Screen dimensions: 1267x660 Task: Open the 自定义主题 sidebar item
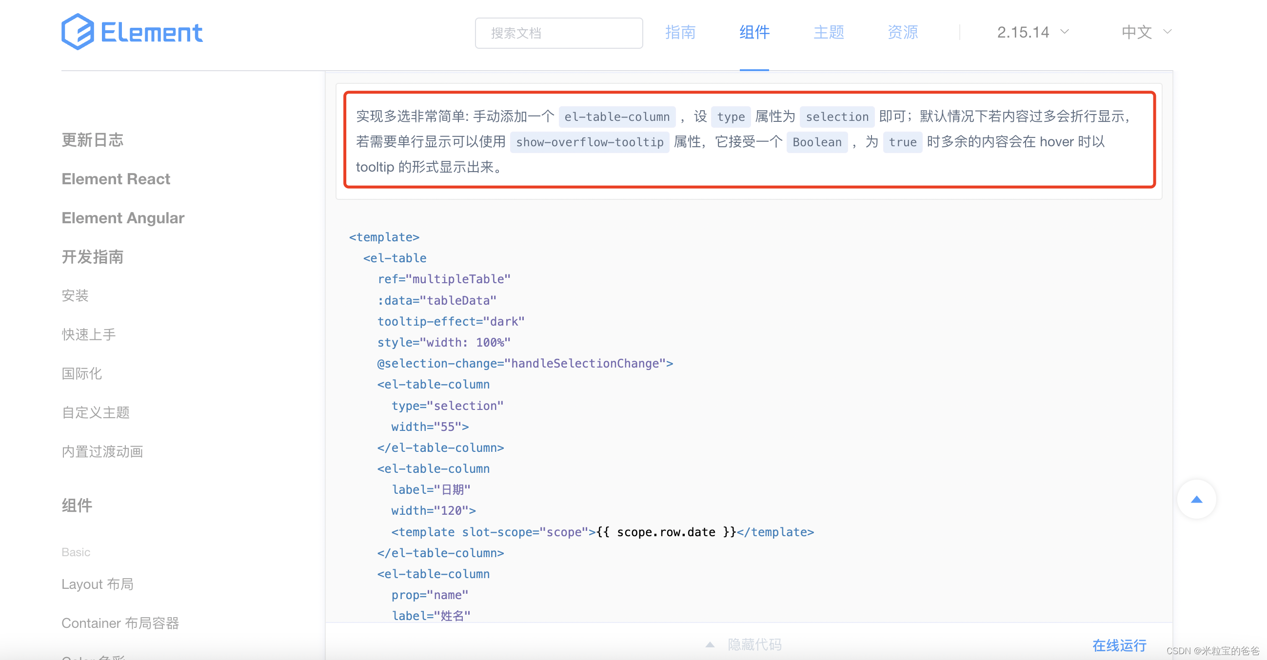point(96,412)
